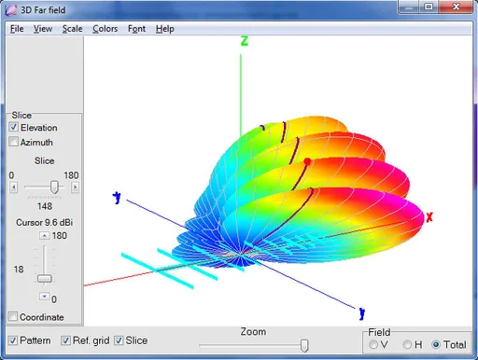This screenshot has width=478, height=360.
Task: Enable the Azimuth slice checkbox
Action: coord(13,142)
